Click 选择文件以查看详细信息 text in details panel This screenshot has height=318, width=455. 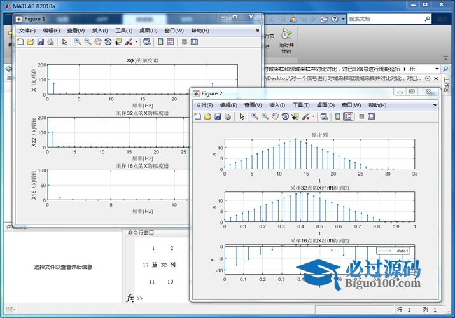(x=63, y=267)
